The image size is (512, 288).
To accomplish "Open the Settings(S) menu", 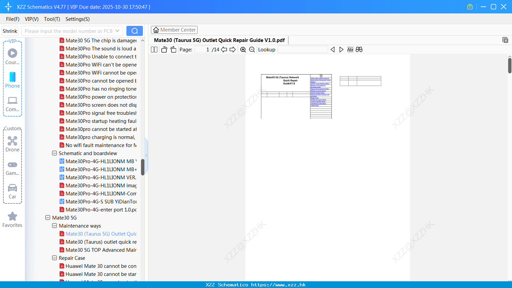I will 78,19.
